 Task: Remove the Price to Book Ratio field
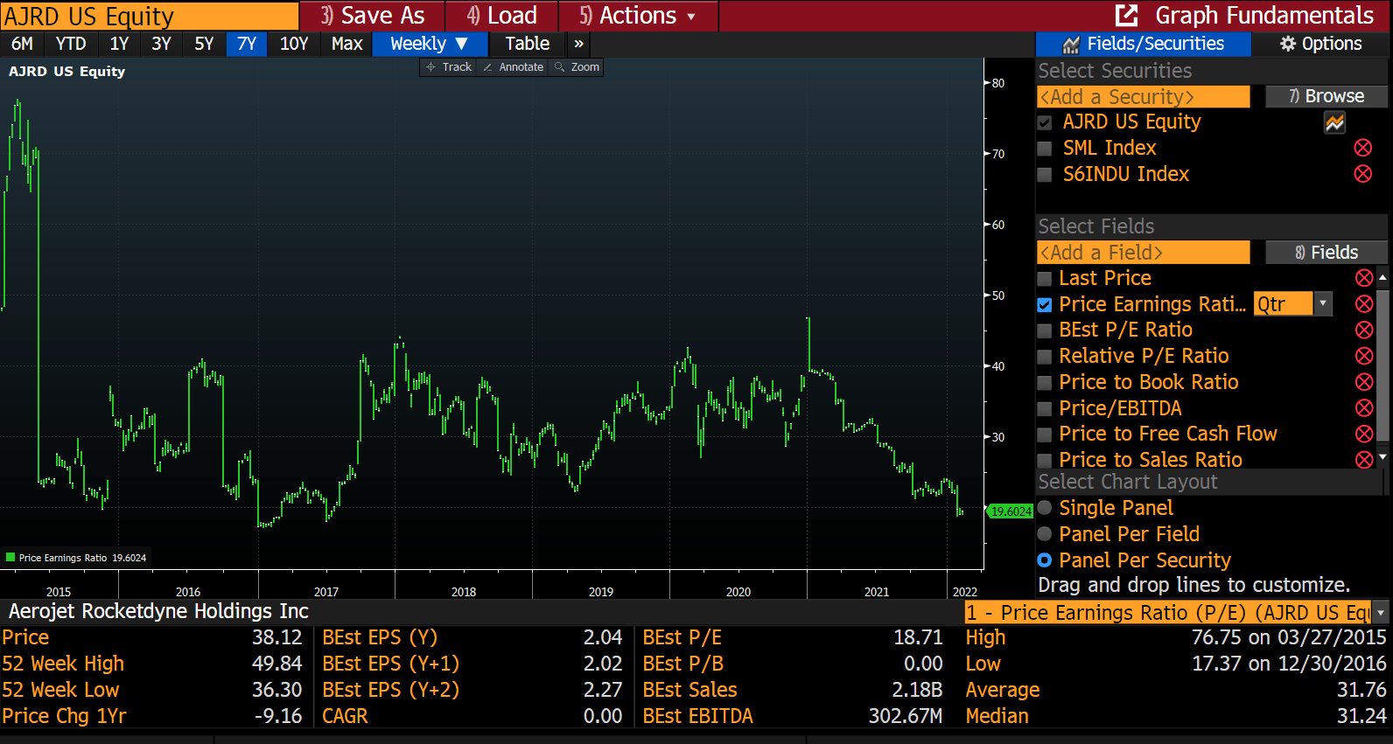click(1364, 382)
